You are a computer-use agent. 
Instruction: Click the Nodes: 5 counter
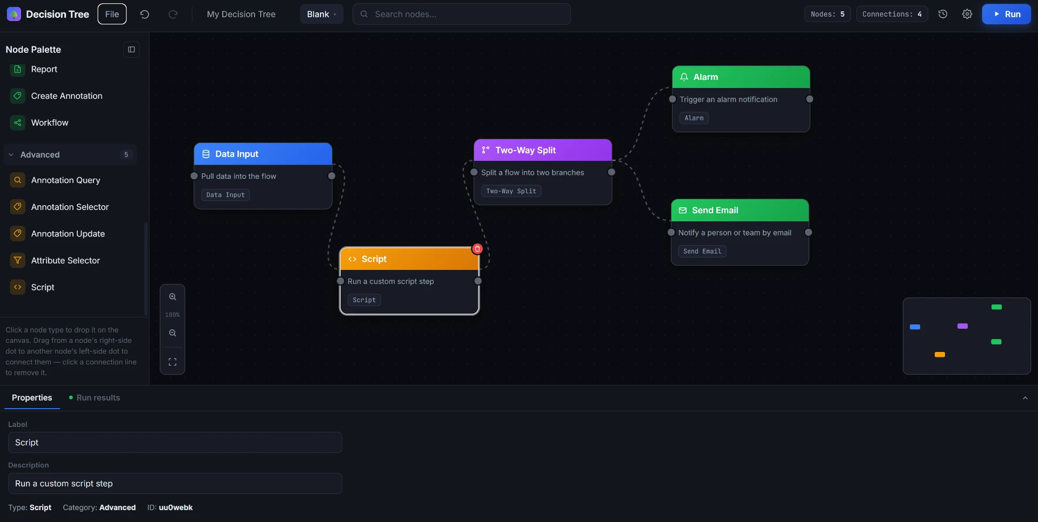click(827, 14)
